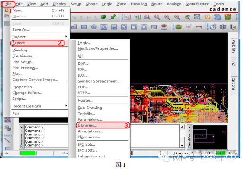Click the green DRC status button
Screen dimensions: 244x169
(221, 153)
